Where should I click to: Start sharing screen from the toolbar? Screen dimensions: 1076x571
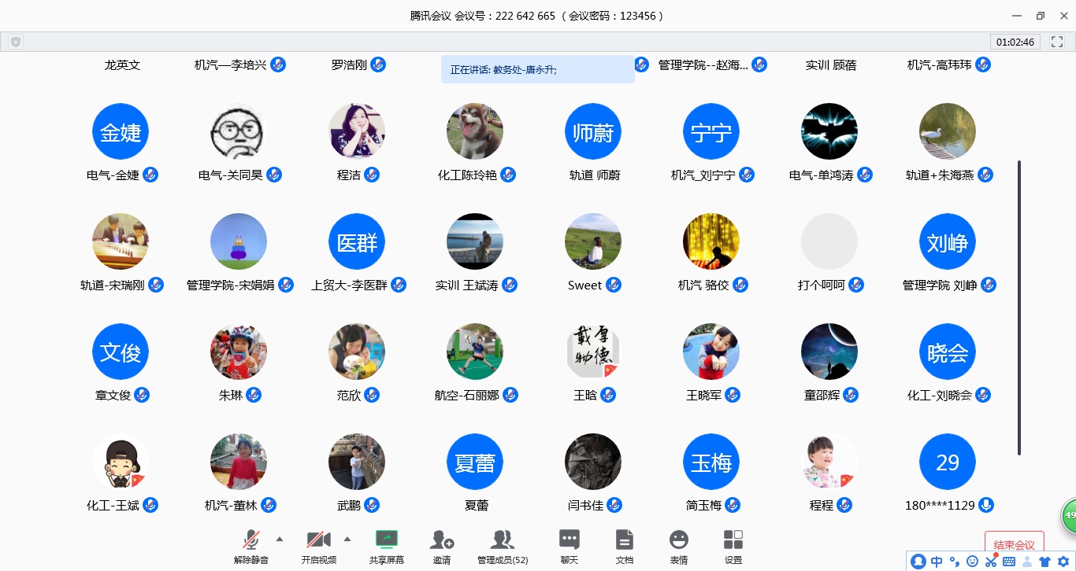386,540
